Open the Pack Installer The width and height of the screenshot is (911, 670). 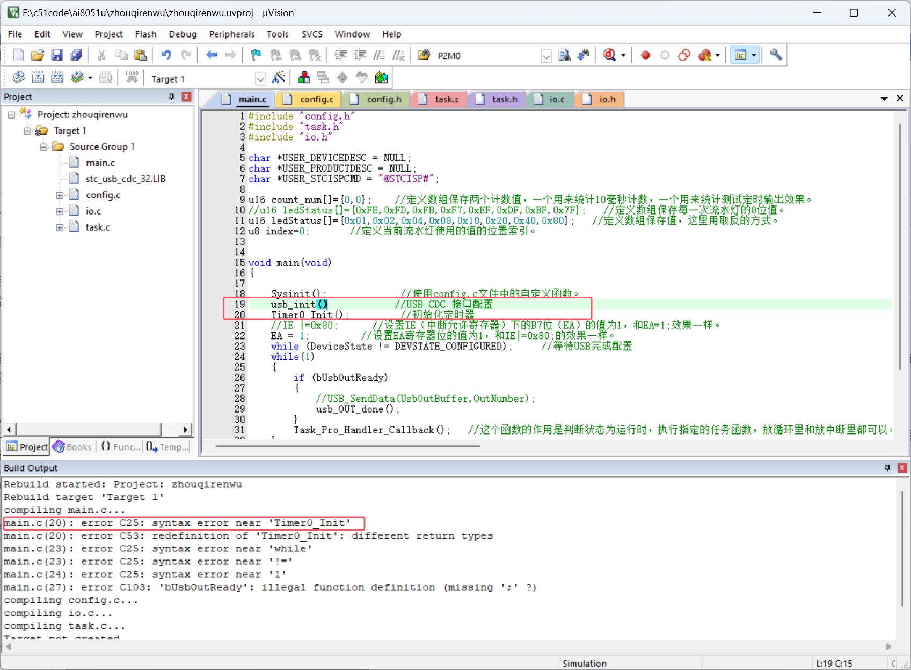(x=381, y=78)
